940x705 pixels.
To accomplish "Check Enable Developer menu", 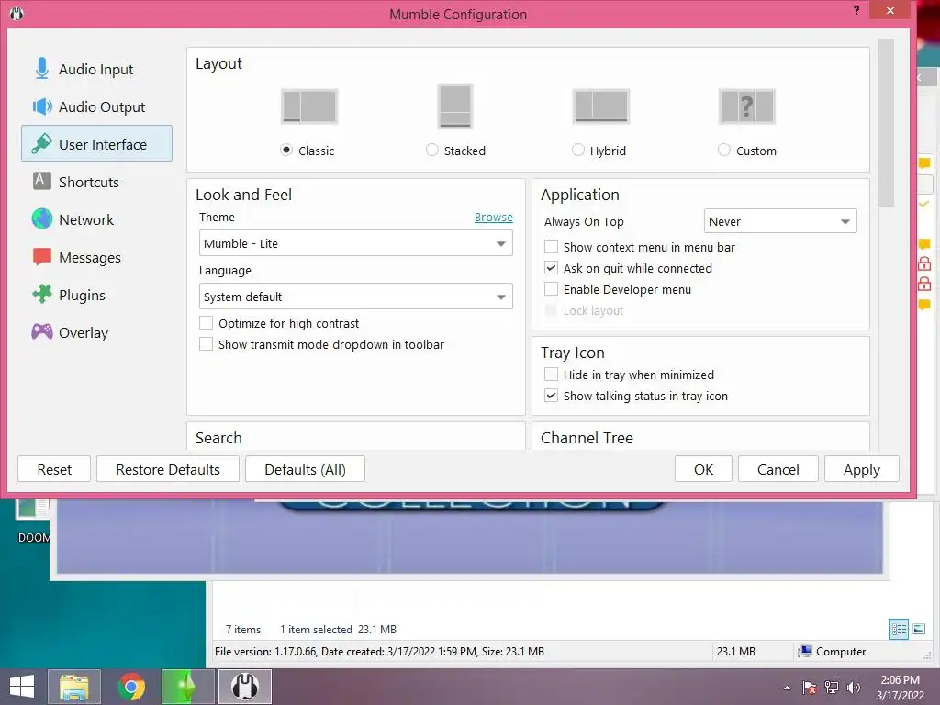I will [x=551, y=289].
